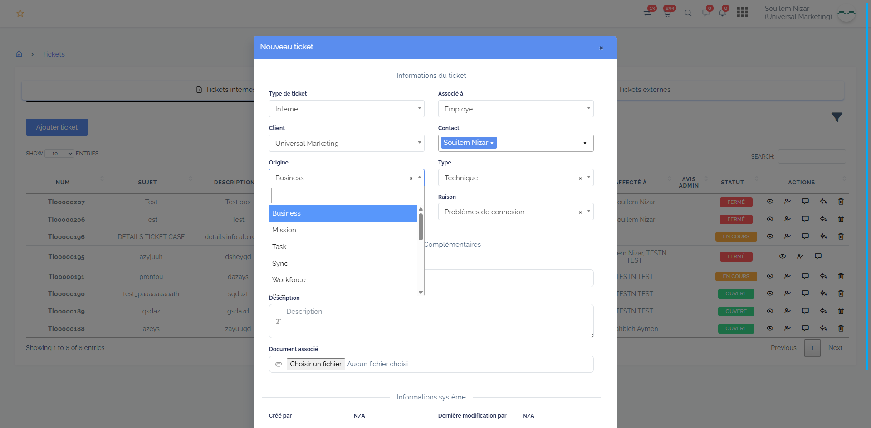
Task: Click the filter funnel icon
Action: tap(837, 117)
